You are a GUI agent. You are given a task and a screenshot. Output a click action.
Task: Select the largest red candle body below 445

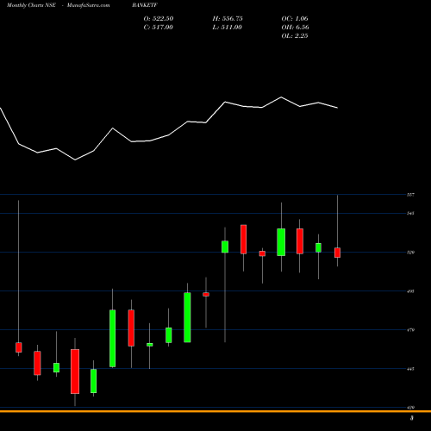point(75,372)
